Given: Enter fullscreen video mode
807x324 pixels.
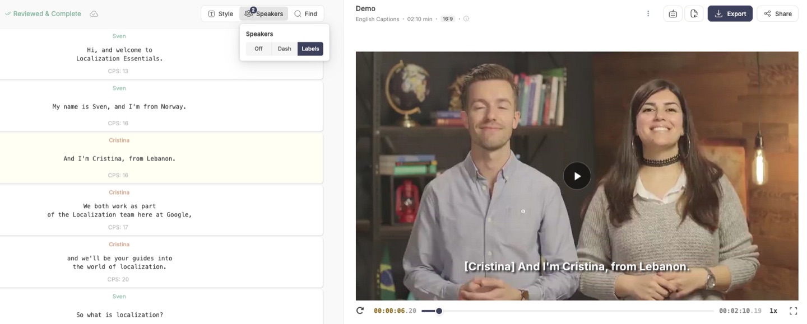Looking at the screenshot, I should tap(793, 311).
